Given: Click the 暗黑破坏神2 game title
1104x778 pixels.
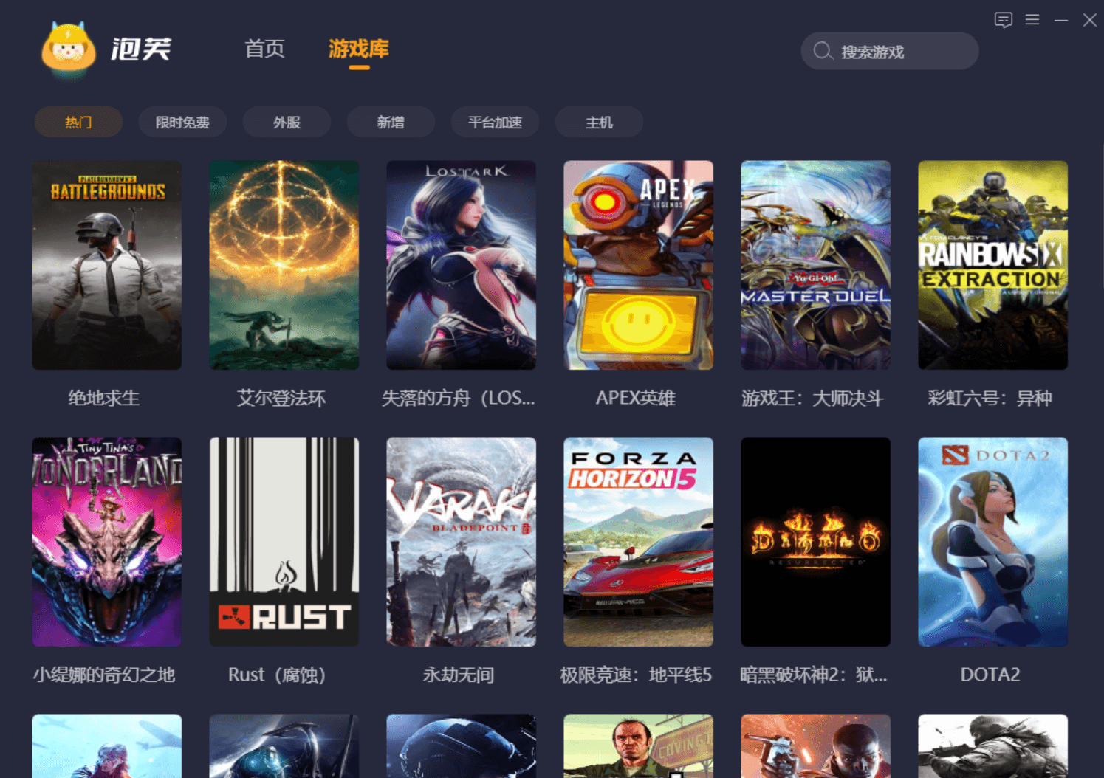Looking at the screenshot, I should tap(814, 675).
